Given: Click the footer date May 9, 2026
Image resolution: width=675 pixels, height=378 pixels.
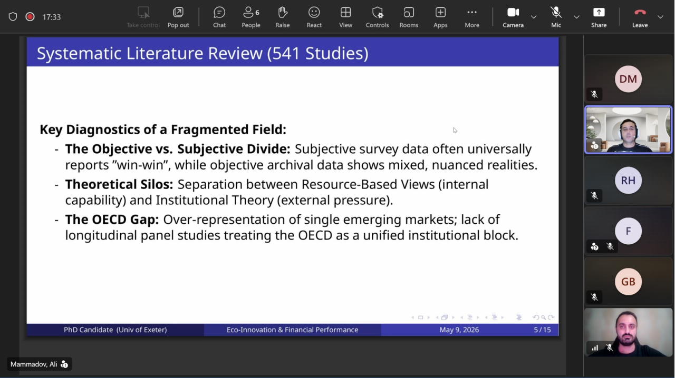Looking at the screenshot, I should click(x=459, y=330).
